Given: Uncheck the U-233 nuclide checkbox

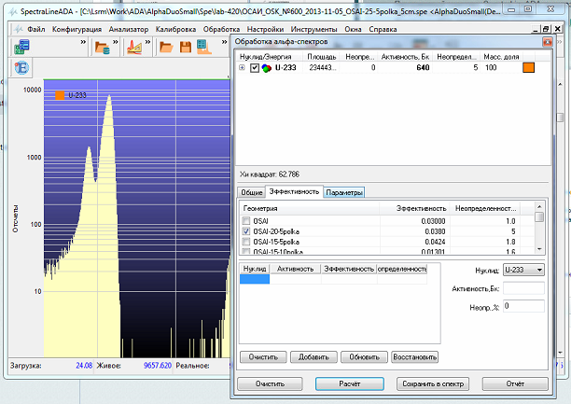Looking at the screenshot, I should [255, 68].
